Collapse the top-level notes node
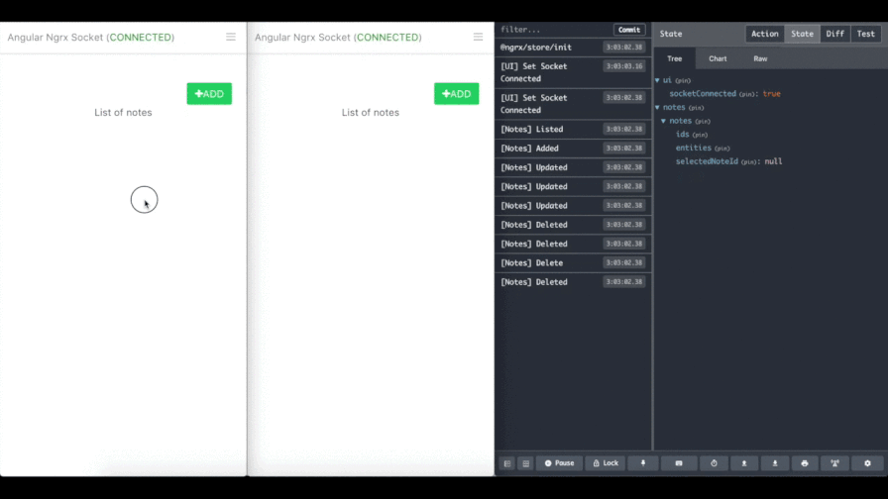 (x=657, y=108)
